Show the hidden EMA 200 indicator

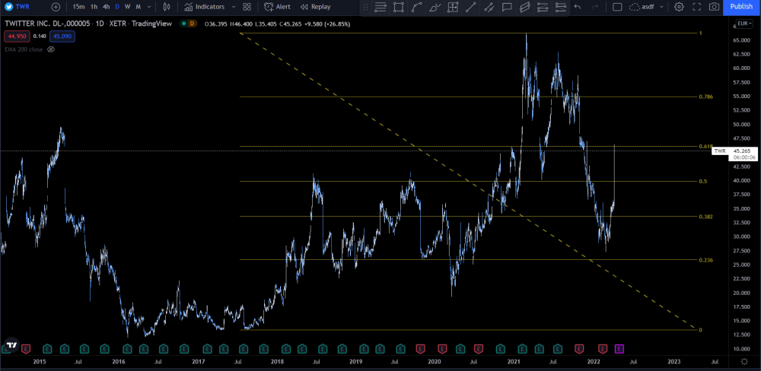(x=51, y=49)
